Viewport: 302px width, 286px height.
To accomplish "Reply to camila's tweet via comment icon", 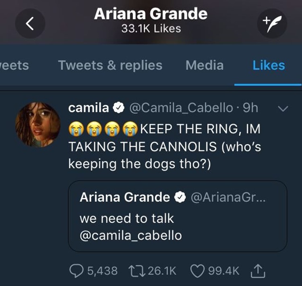I will tap(76, 271).
